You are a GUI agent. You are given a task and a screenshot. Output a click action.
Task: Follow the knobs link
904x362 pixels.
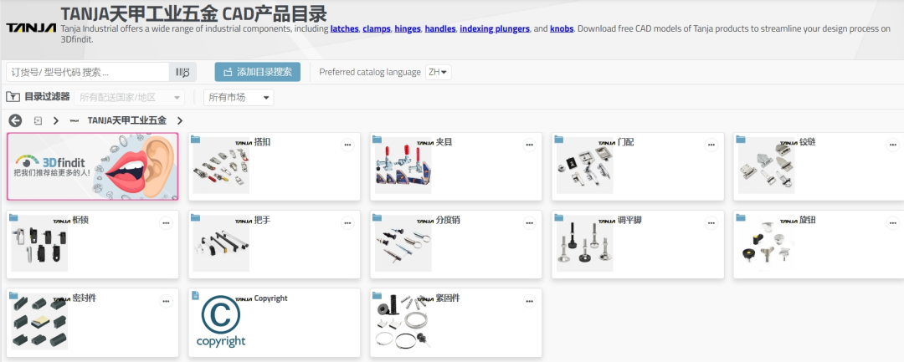point(562,28)
